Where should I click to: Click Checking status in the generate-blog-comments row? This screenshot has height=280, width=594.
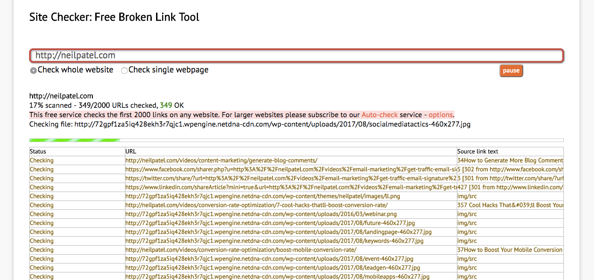41,160
